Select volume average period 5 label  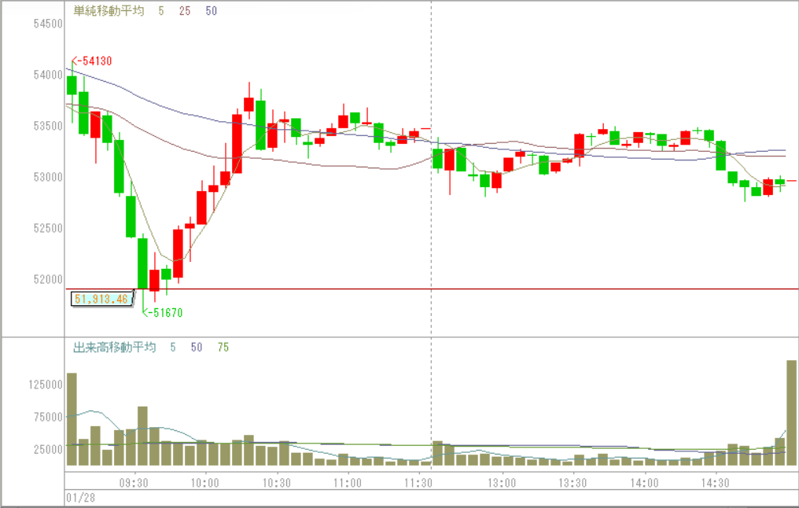point(173,348)
